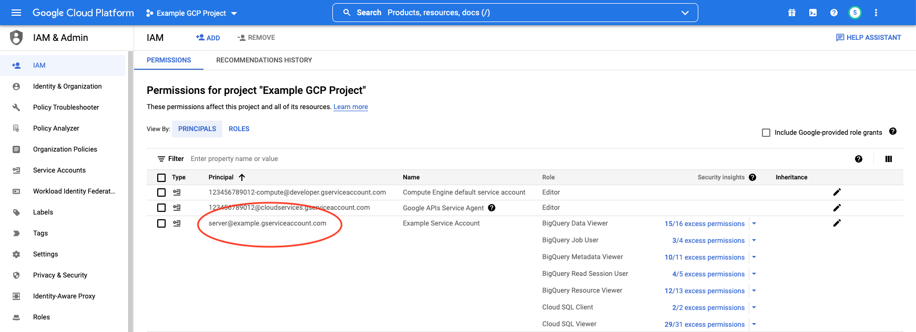The image size is (916, 332).
Task: Click the Google Cloud Platform logo
Action: (x=83, y=13)
